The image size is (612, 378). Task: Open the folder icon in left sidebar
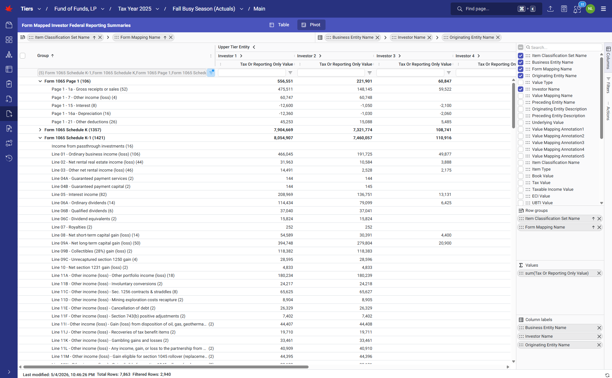[9, 25]
